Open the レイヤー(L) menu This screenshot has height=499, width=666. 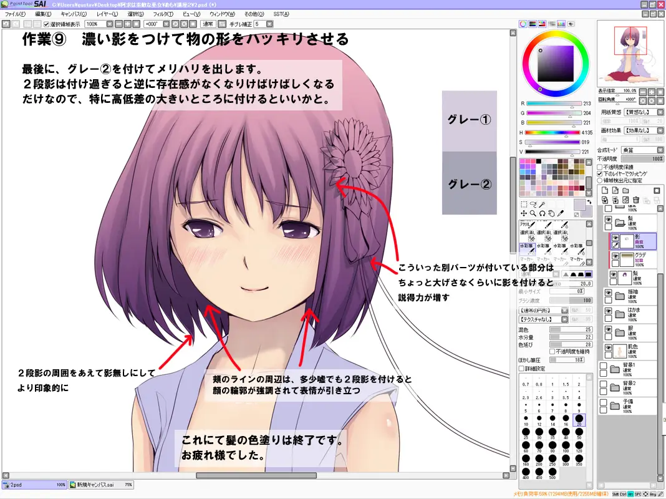107,14
